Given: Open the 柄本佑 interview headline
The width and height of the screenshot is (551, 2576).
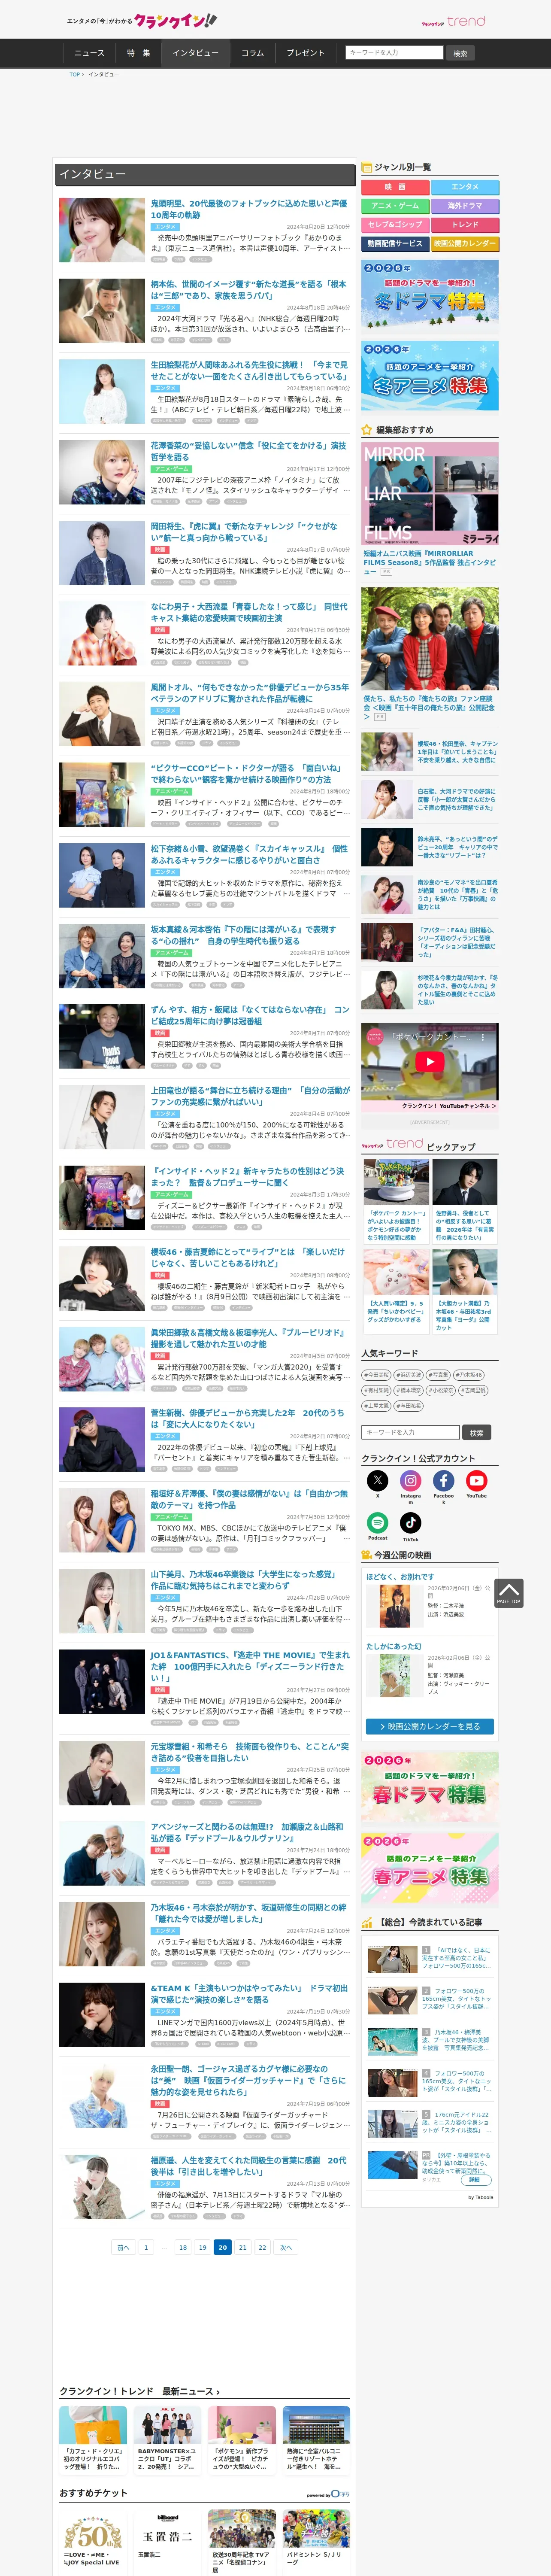Looking at the screenshot, I should tap(249, 290).
